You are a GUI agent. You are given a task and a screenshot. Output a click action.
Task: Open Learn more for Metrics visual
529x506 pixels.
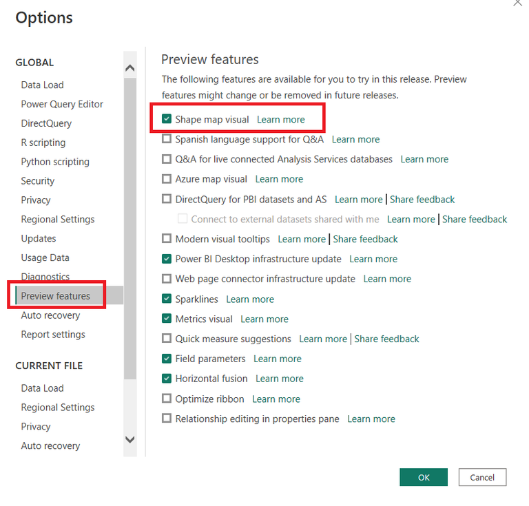click(264, 319)
